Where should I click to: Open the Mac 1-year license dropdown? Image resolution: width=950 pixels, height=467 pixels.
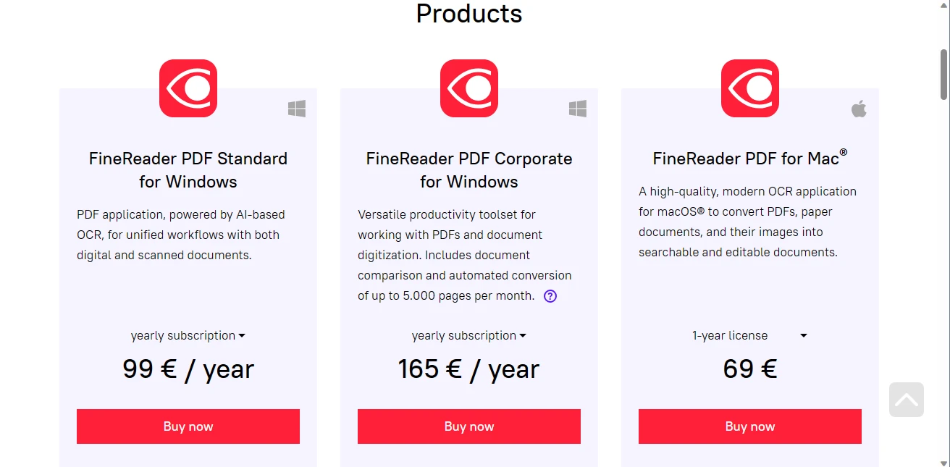click(749, 336)
